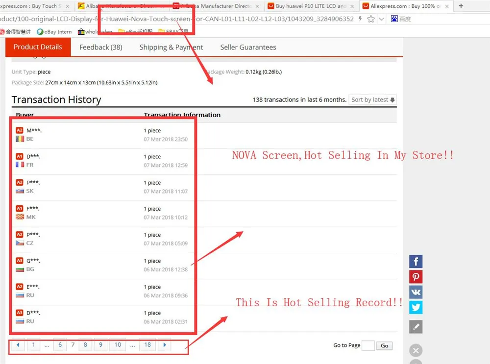The image size is (490, 364).
Task: Click the A1 buyer level badge for D*** from FR
Action: click(20, 156)
